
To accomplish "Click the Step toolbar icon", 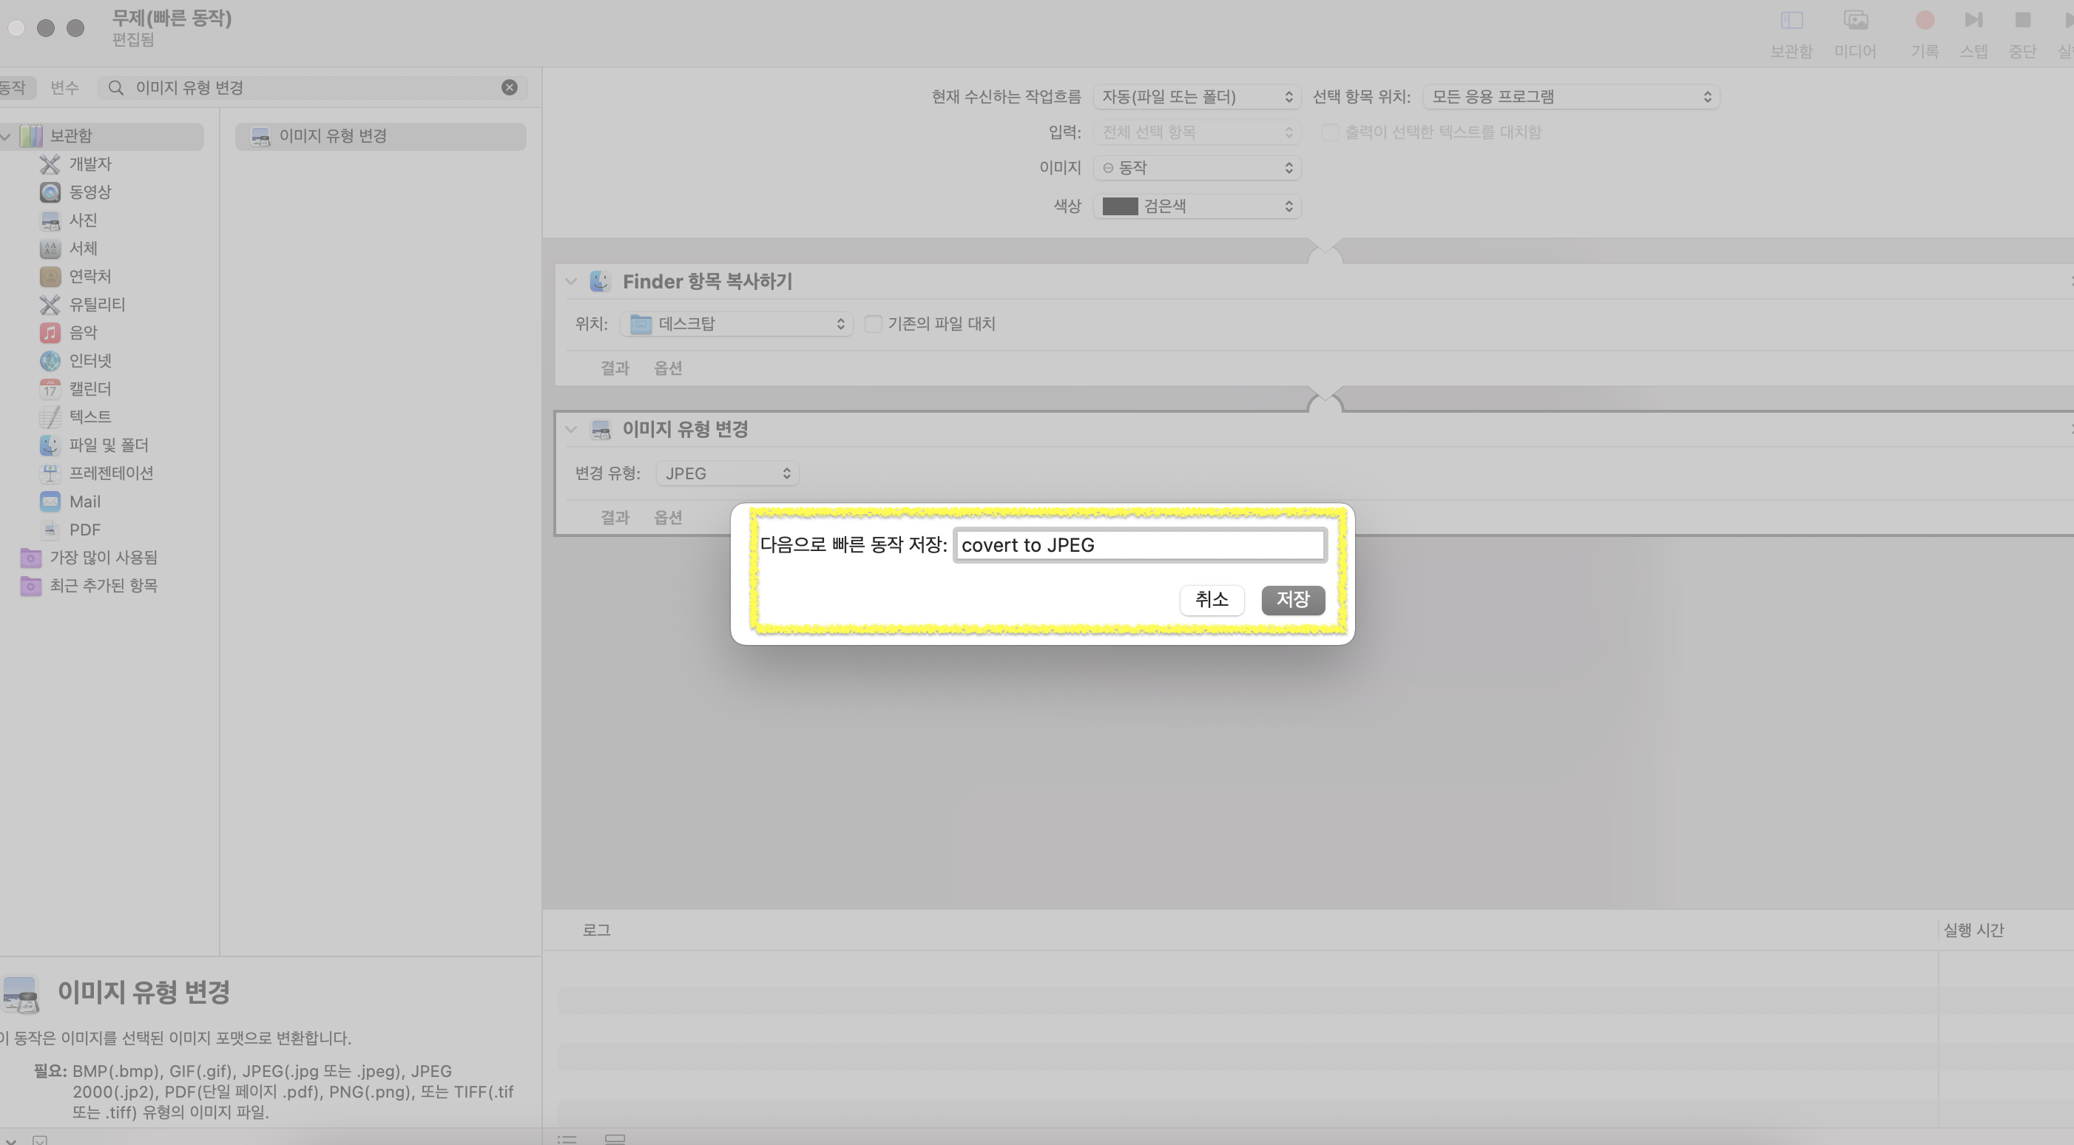I will coord(1973,21).
